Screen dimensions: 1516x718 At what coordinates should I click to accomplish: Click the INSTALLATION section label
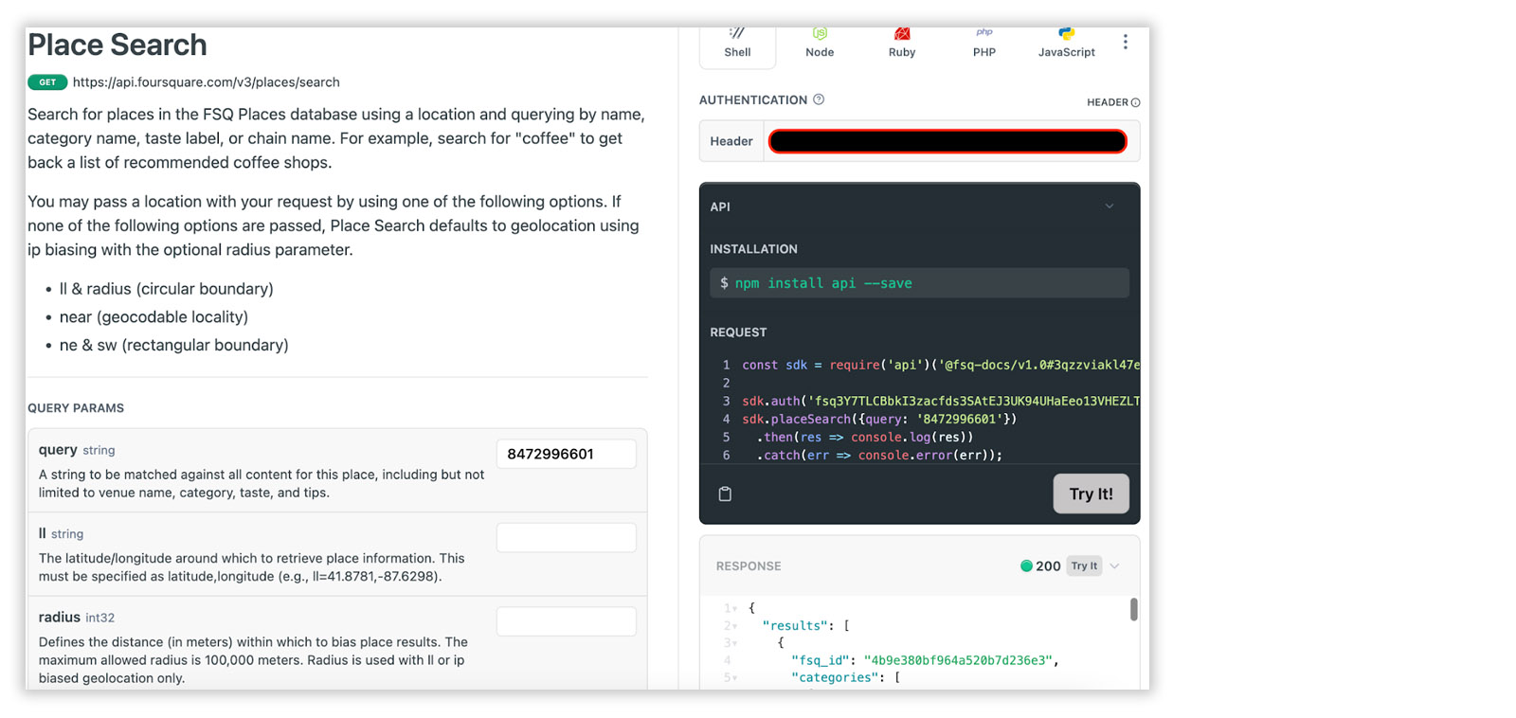click(x=753, y=249)
